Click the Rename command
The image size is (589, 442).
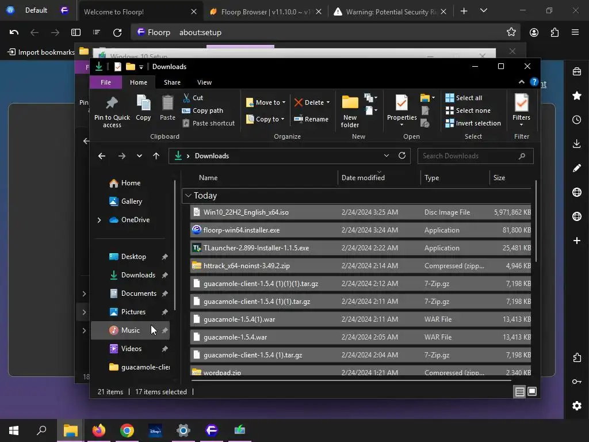pos(311,119)
